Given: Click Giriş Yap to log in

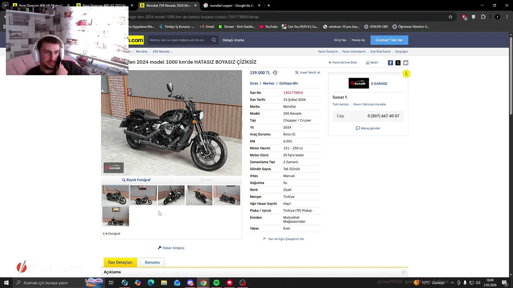Looking at the screenshot, I should pyautogui.click(x=340, y=40).
